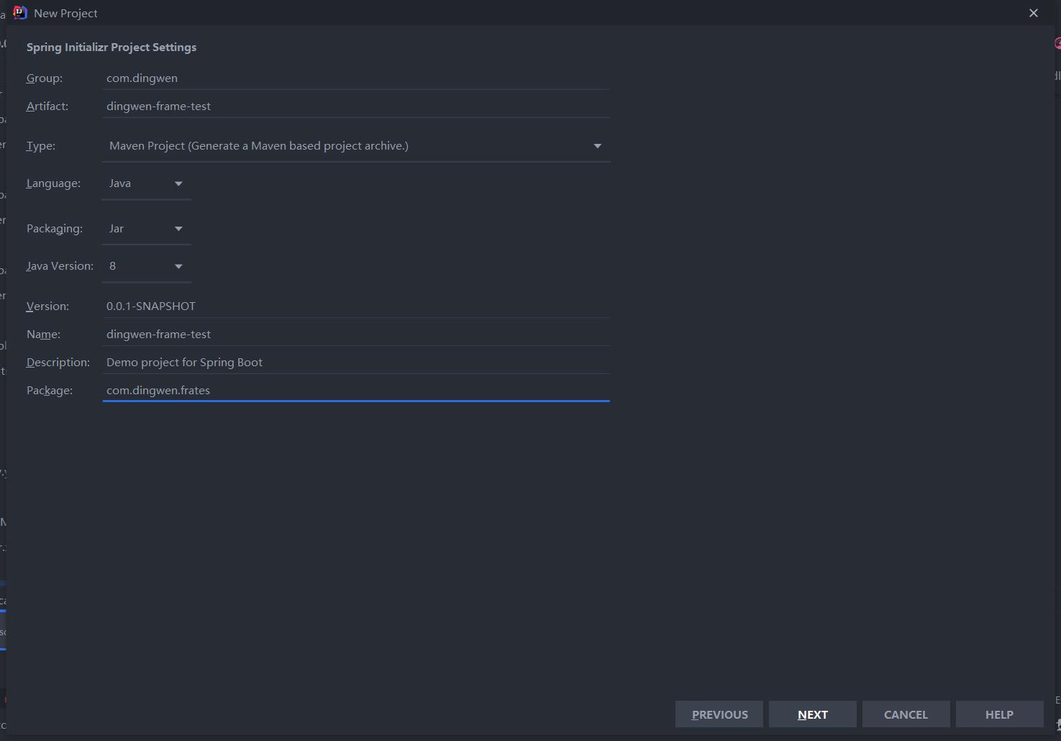Screen dimensions: 1061x741
Task: Open the Type dropdown Maven Project
Action: [x=356, y=145]
